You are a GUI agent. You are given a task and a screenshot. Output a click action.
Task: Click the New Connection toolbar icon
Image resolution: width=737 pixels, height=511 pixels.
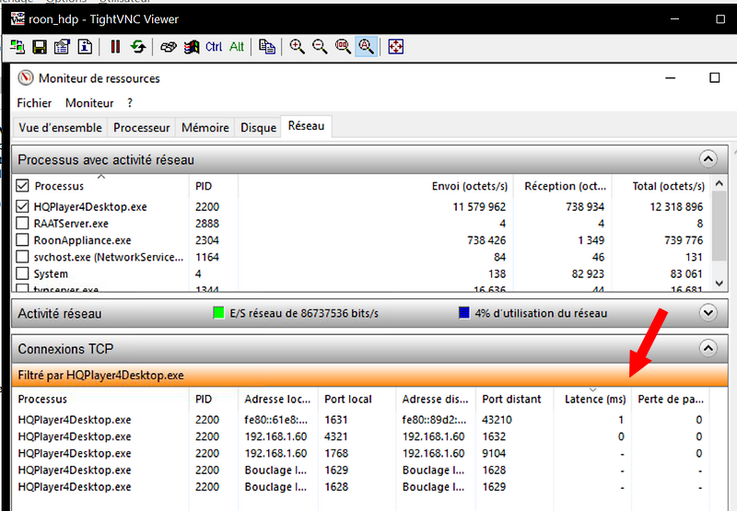click(18, 47)
